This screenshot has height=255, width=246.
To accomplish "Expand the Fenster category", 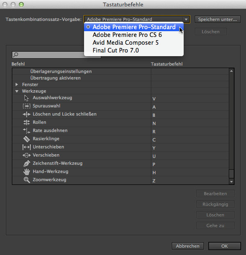I will tap(17, 84).
